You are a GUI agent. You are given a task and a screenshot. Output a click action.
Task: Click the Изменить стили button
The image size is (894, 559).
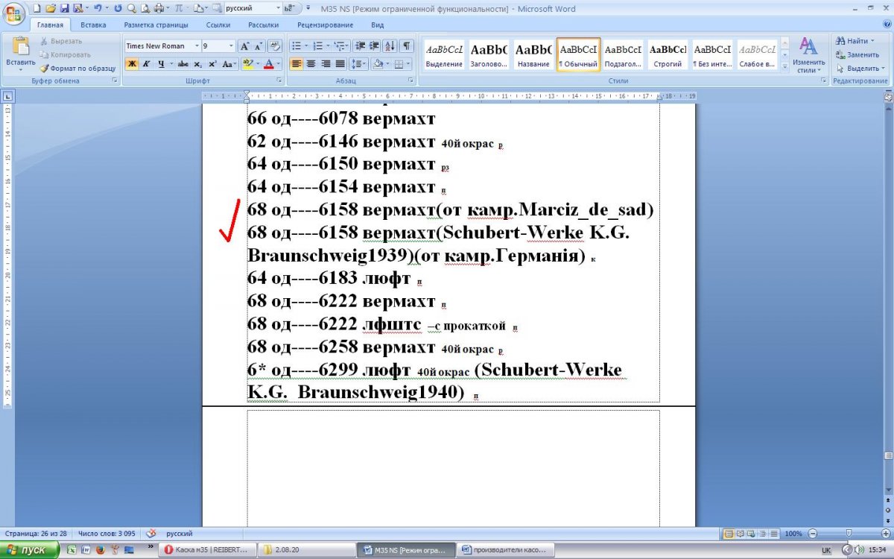[808, 54]
